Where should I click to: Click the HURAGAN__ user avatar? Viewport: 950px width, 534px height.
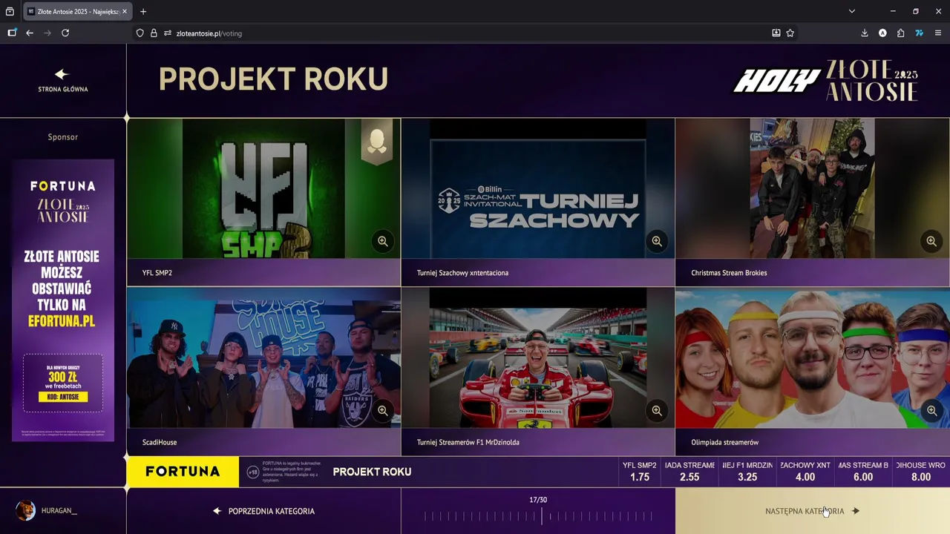point(25,510)
